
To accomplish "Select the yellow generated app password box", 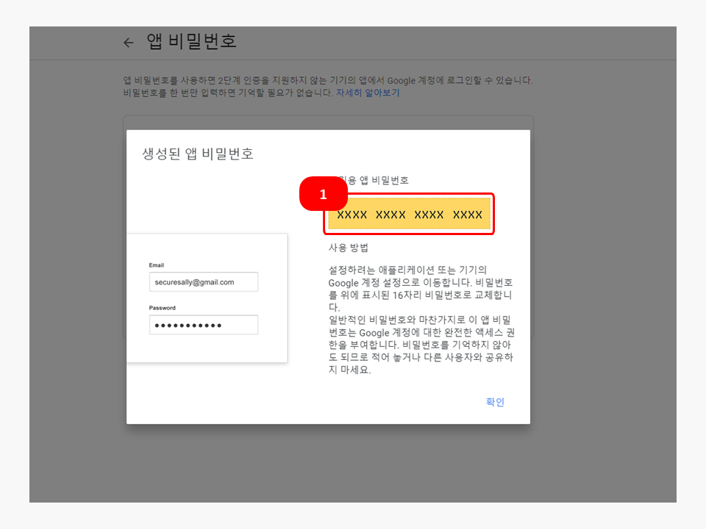I will tap(410, 215).
